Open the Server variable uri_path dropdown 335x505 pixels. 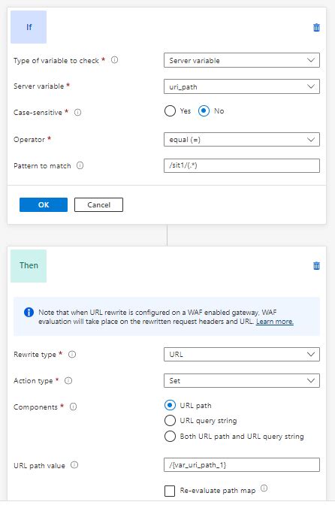coord(242,86)
